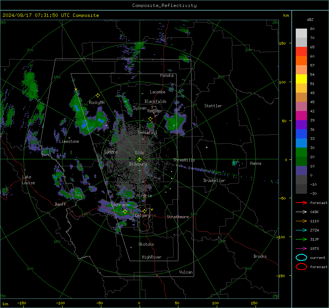
Task: Click yellow diamond marker below Cochrane
Action: tap(125, 212)
